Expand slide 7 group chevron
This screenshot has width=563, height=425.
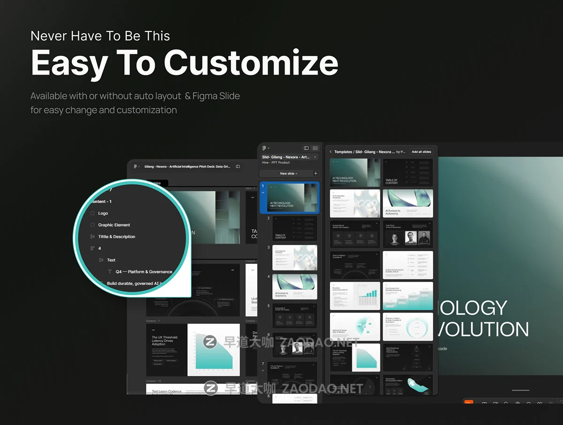[263, 370]
